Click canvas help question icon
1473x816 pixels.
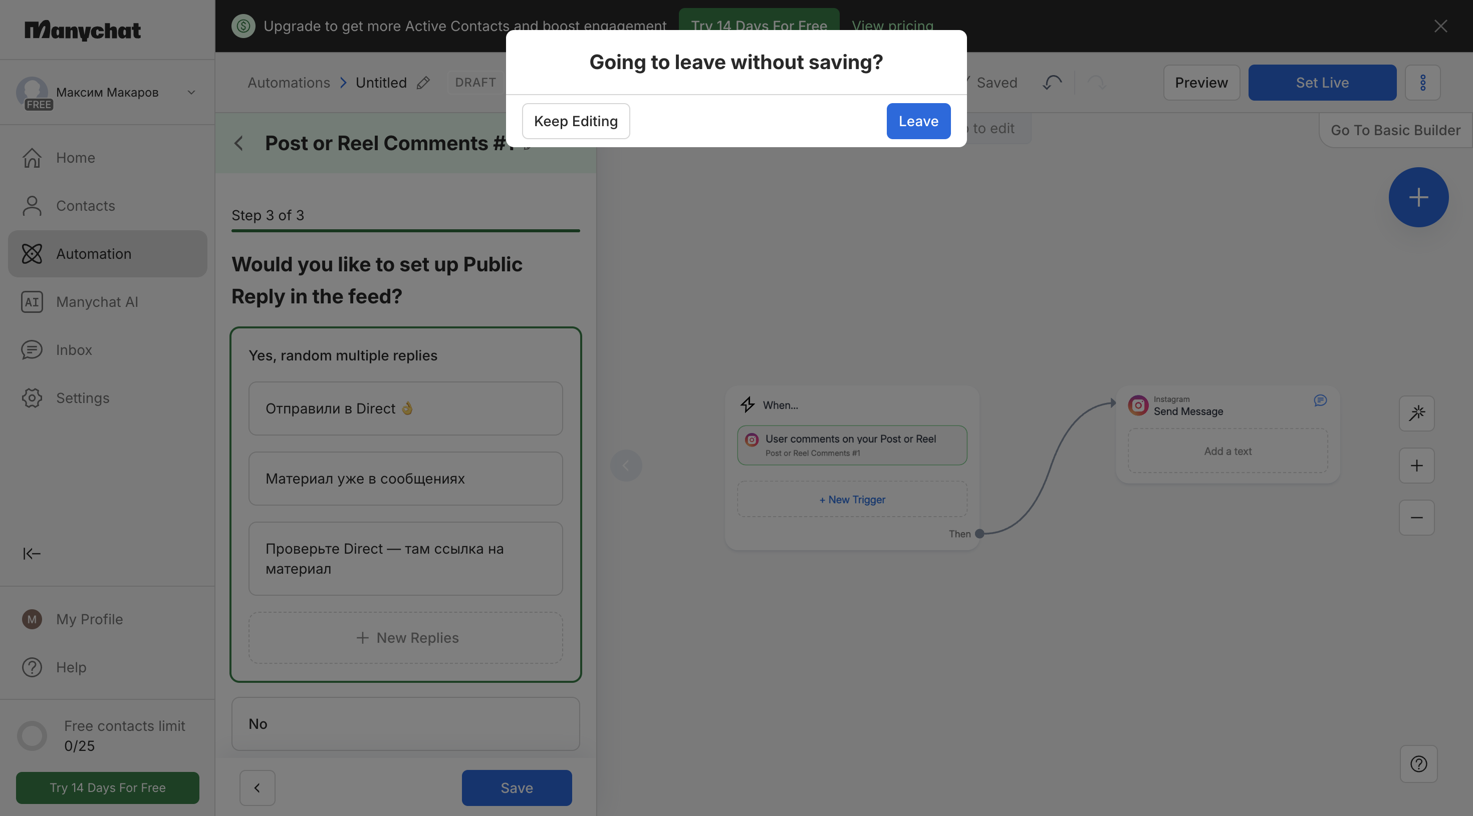1419,764
